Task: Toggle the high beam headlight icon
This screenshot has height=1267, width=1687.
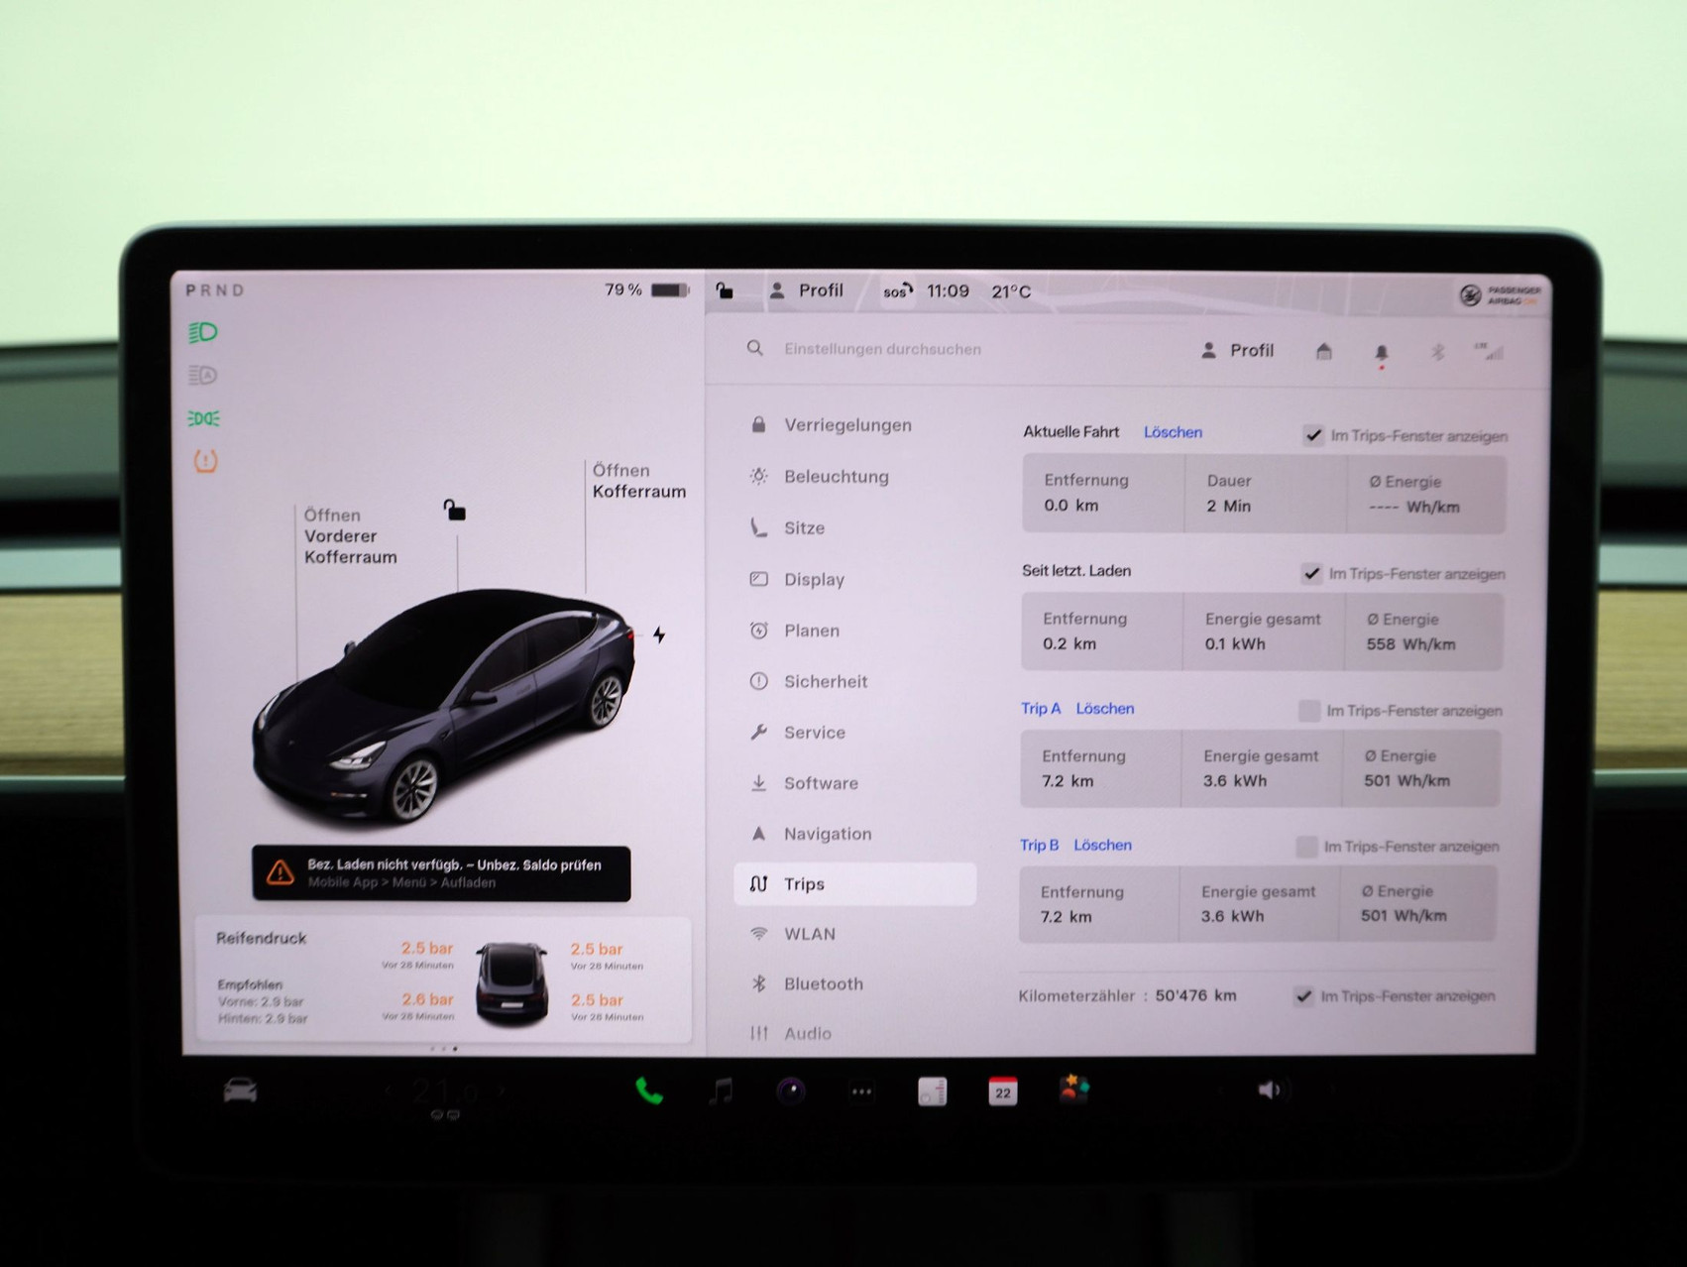Action: [203, 375]
